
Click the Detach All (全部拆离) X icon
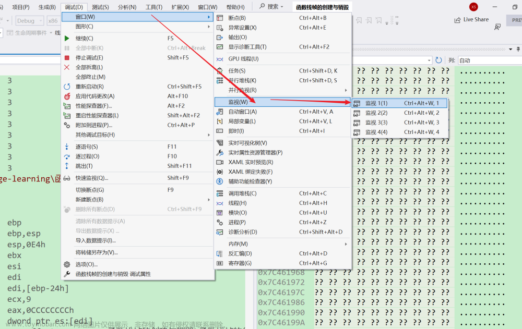pyautogui.click(x=67, y=67)
